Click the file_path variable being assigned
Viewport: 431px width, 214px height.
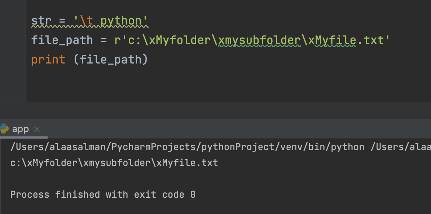(x=62, y=40)
